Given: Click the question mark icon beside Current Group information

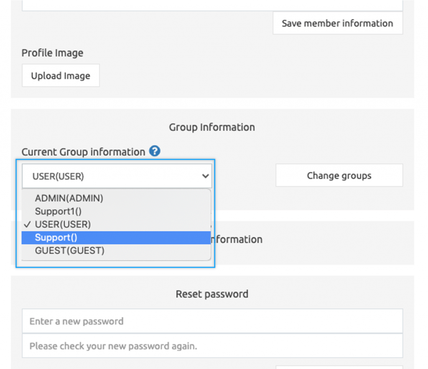Looking at the screenshot, I should 154,151.
